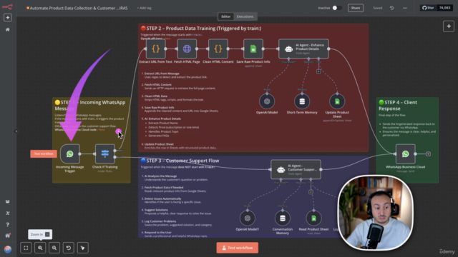Viewport: 458px width, 257px height.
Task: Reset canvas zoom with the circular arrow
Action: [x=69, y=248]
